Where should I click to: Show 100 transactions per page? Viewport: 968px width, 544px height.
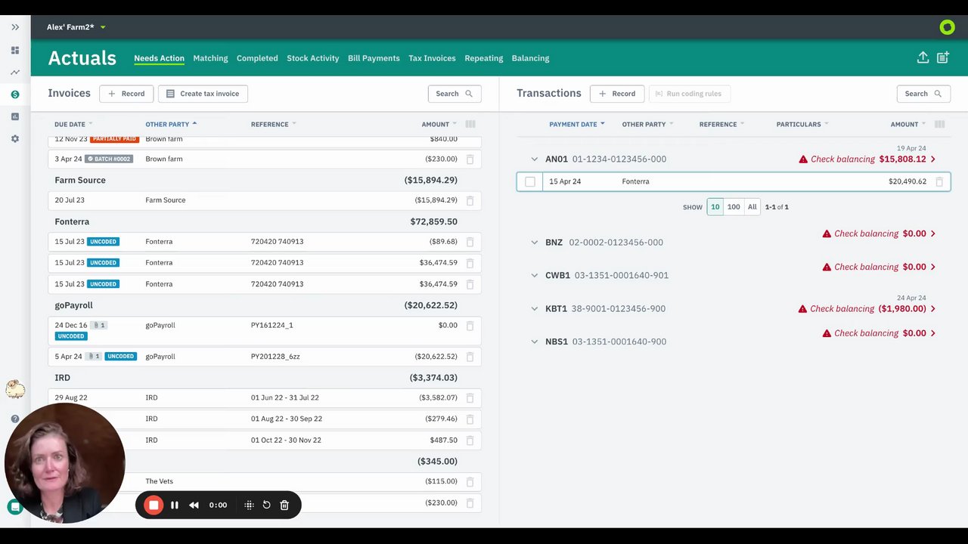pyautogui.click(x=734, y=207)
